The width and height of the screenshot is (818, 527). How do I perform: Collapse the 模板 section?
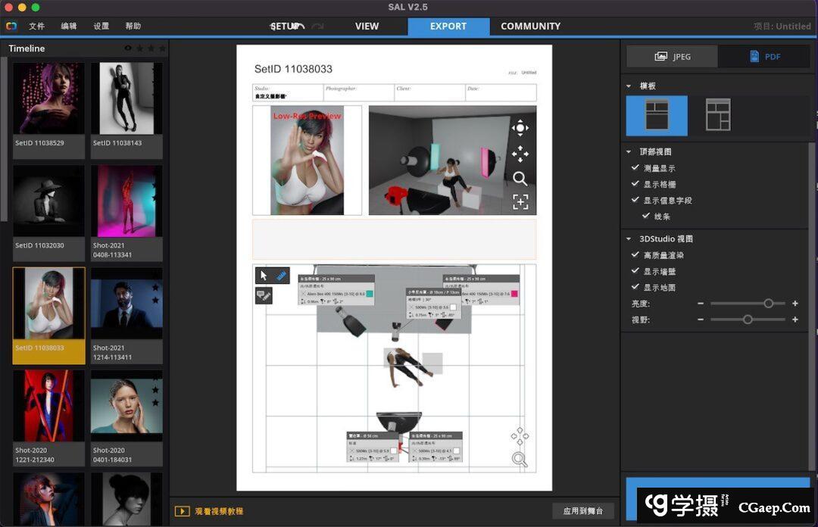pyautogui.click(x=629, y=86)
